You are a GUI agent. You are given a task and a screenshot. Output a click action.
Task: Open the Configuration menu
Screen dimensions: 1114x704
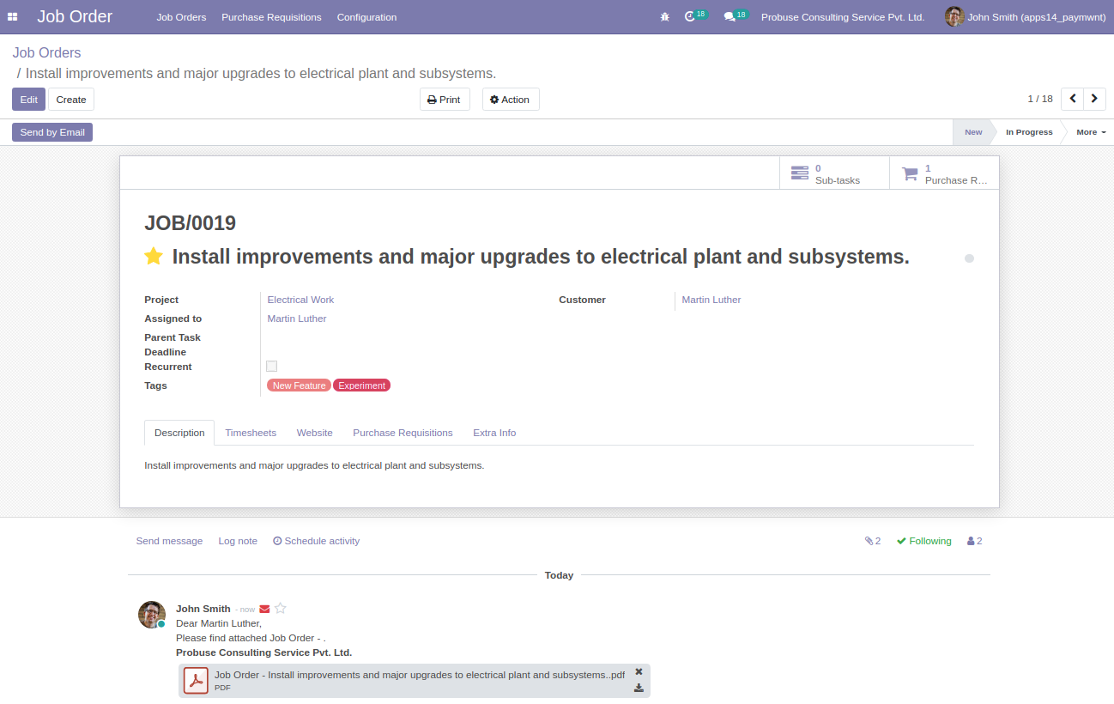pyautogui.click(x=366, y=17)
